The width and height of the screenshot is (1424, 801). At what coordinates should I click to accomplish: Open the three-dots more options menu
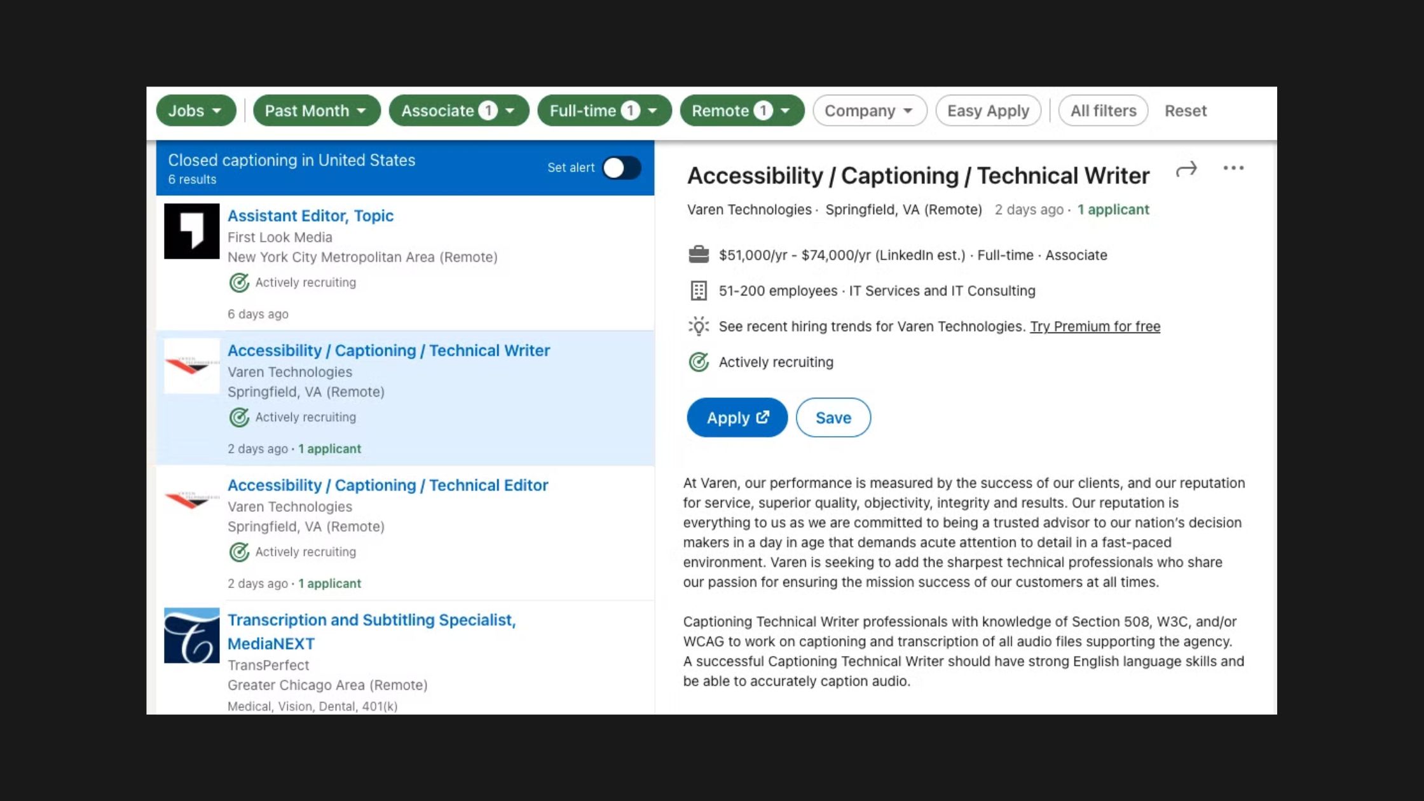pos(1233,168)
